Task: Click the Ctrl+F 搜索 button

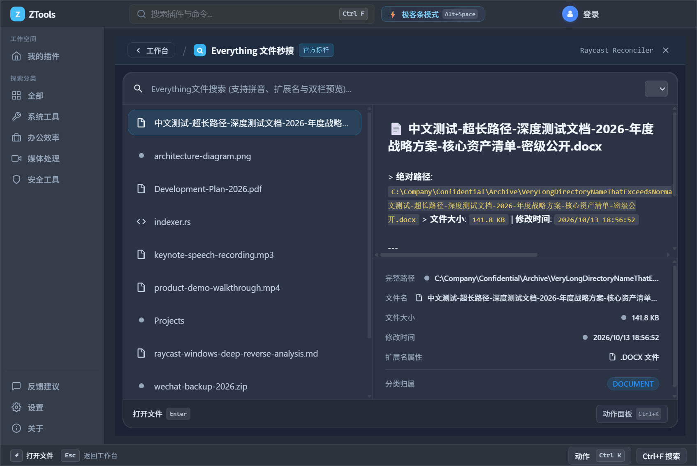Action: tap(661, 456)
